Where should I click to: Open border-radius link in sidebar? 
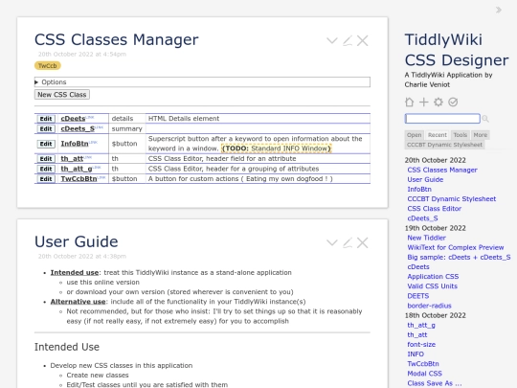pyautogui.click(x=429, y=306)
